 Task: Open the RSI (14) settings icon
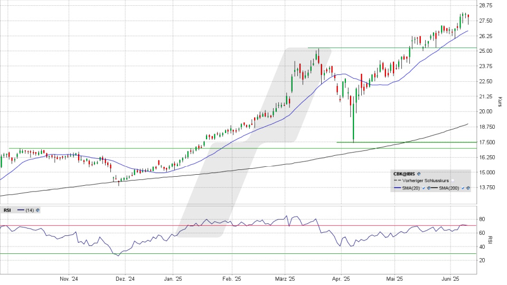tap(37, 210)
